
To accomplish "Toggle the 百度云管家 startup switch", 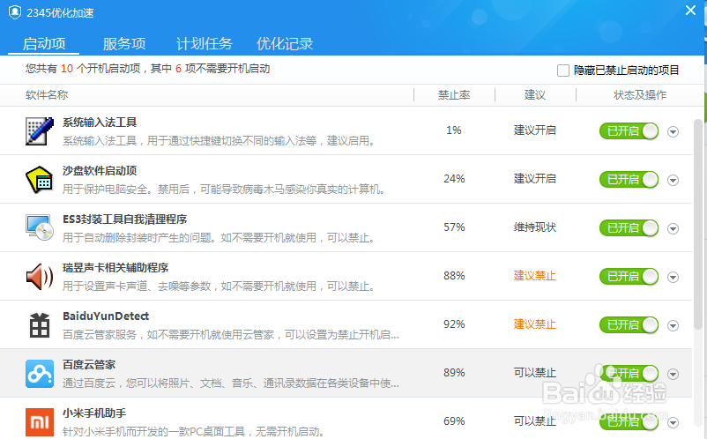I will 629,373.
